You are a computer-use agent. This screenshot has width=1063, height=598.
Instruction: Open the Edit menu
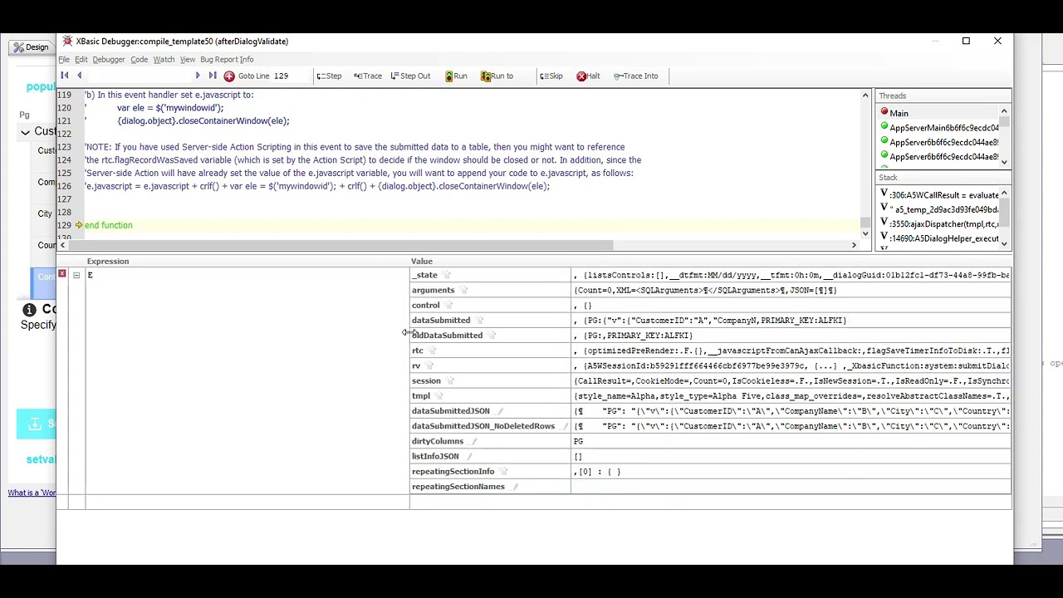81,59
